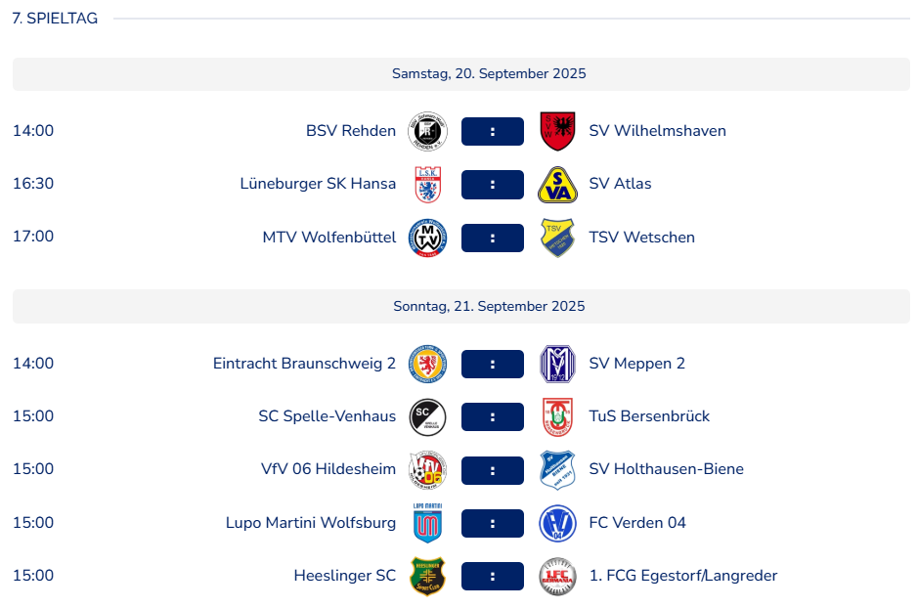Viewport: 918px width, 608px height.
Task: Click the Samstag, 20. September 2025 header
Action: (461, 73)
